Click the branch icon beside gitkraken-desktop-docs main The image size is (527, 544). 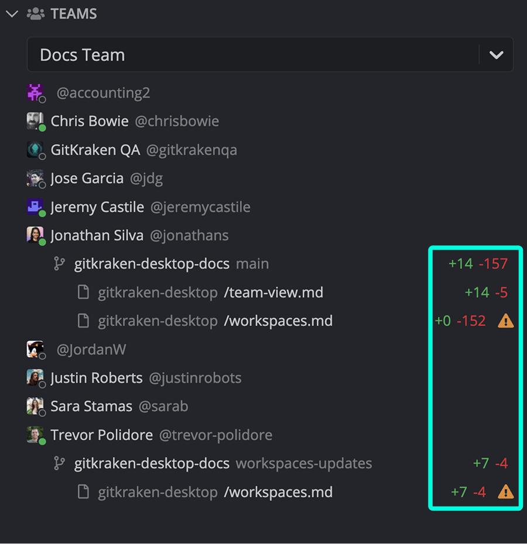click(59, 264)
